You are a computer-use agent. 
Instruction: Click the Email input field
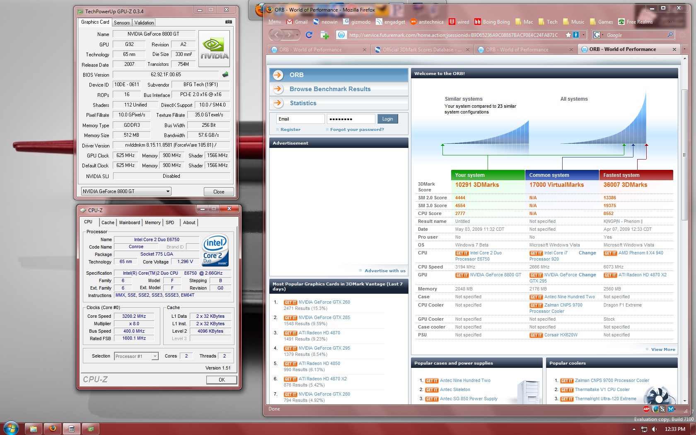click(300, 119)
